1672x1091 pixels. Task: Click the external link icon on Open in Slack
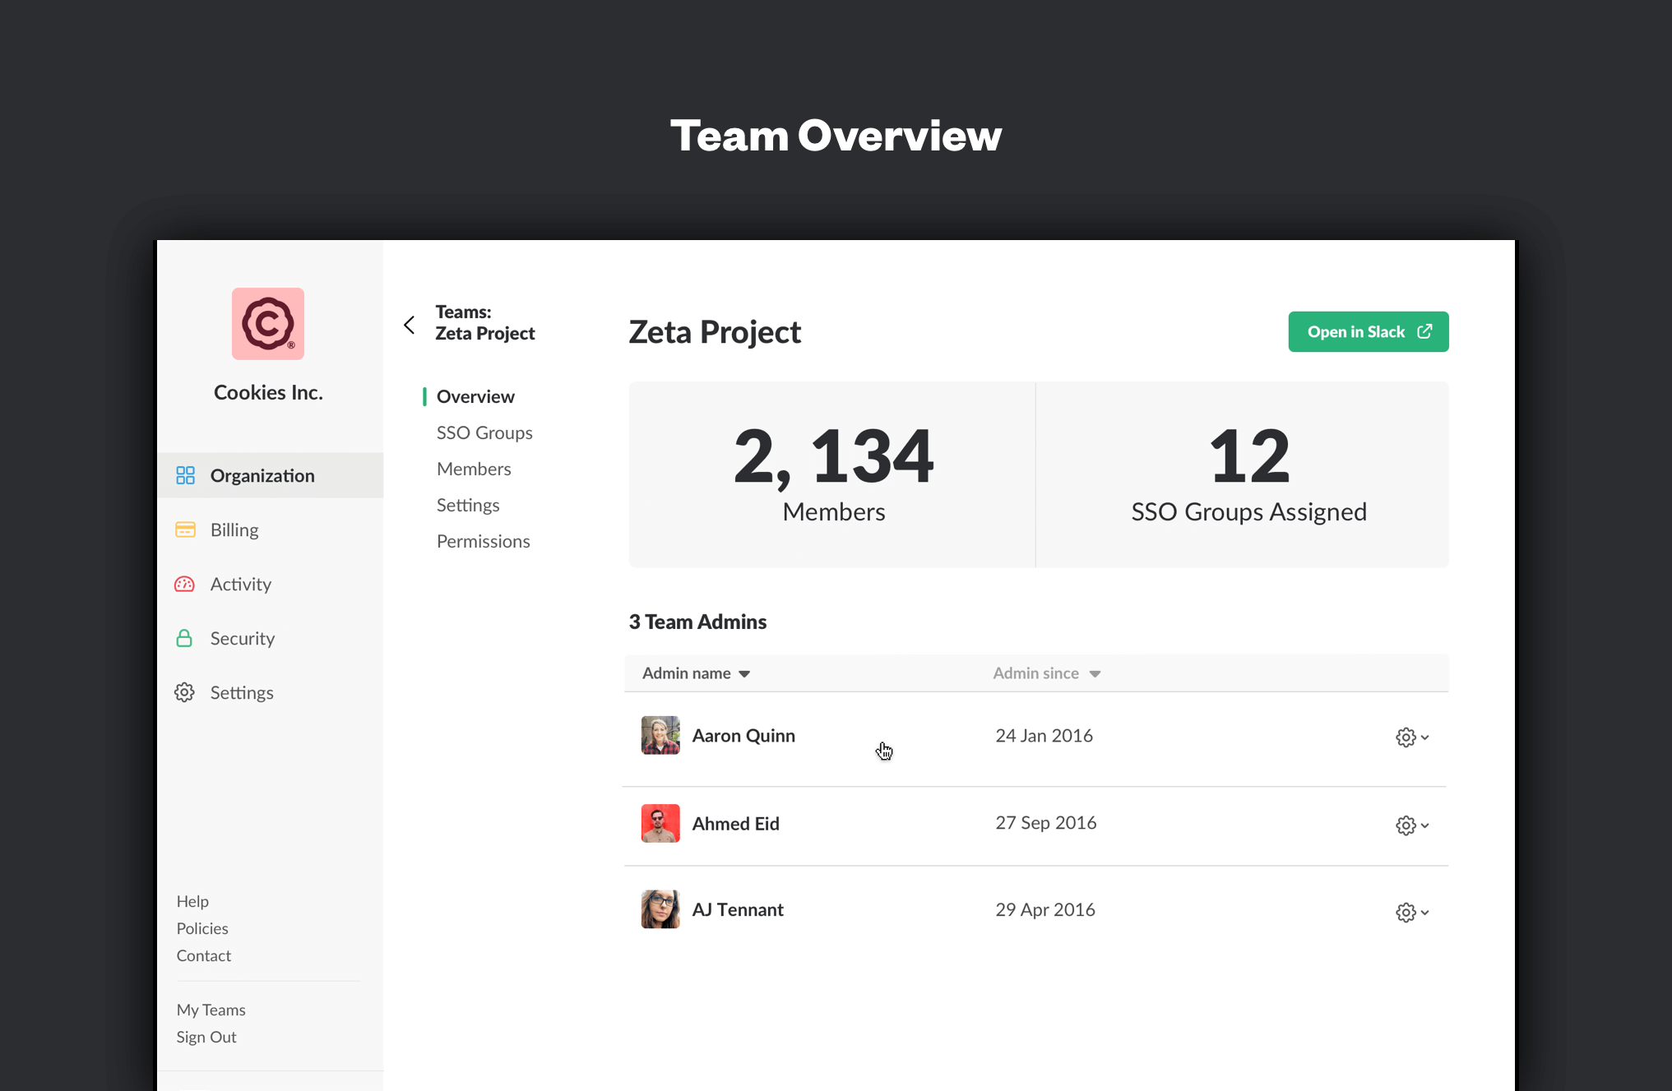pos(1424,331)
